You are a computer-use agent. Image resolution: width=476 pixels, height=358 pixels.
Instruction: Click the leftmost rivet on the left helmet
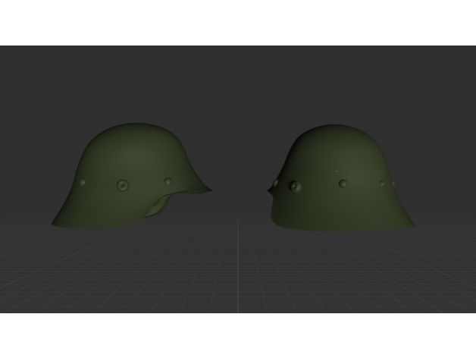click(83, 181)
